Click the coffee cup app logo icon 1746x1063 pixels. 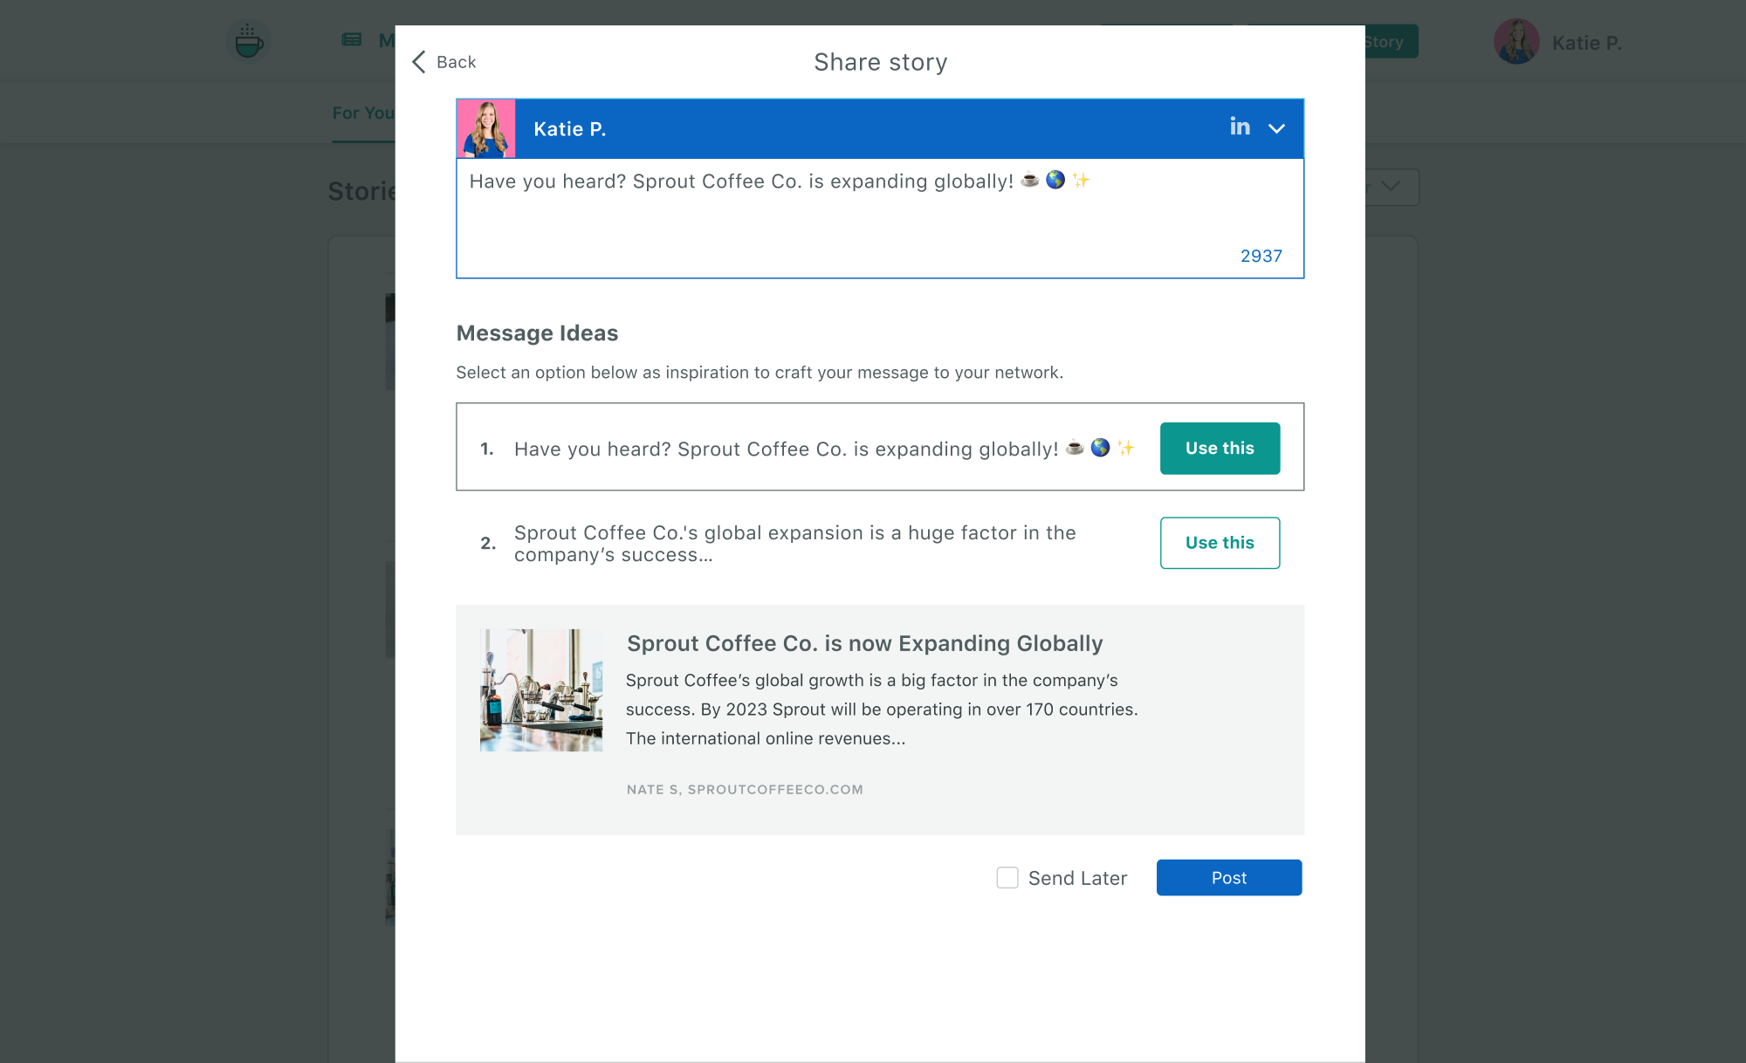(248, 41)
